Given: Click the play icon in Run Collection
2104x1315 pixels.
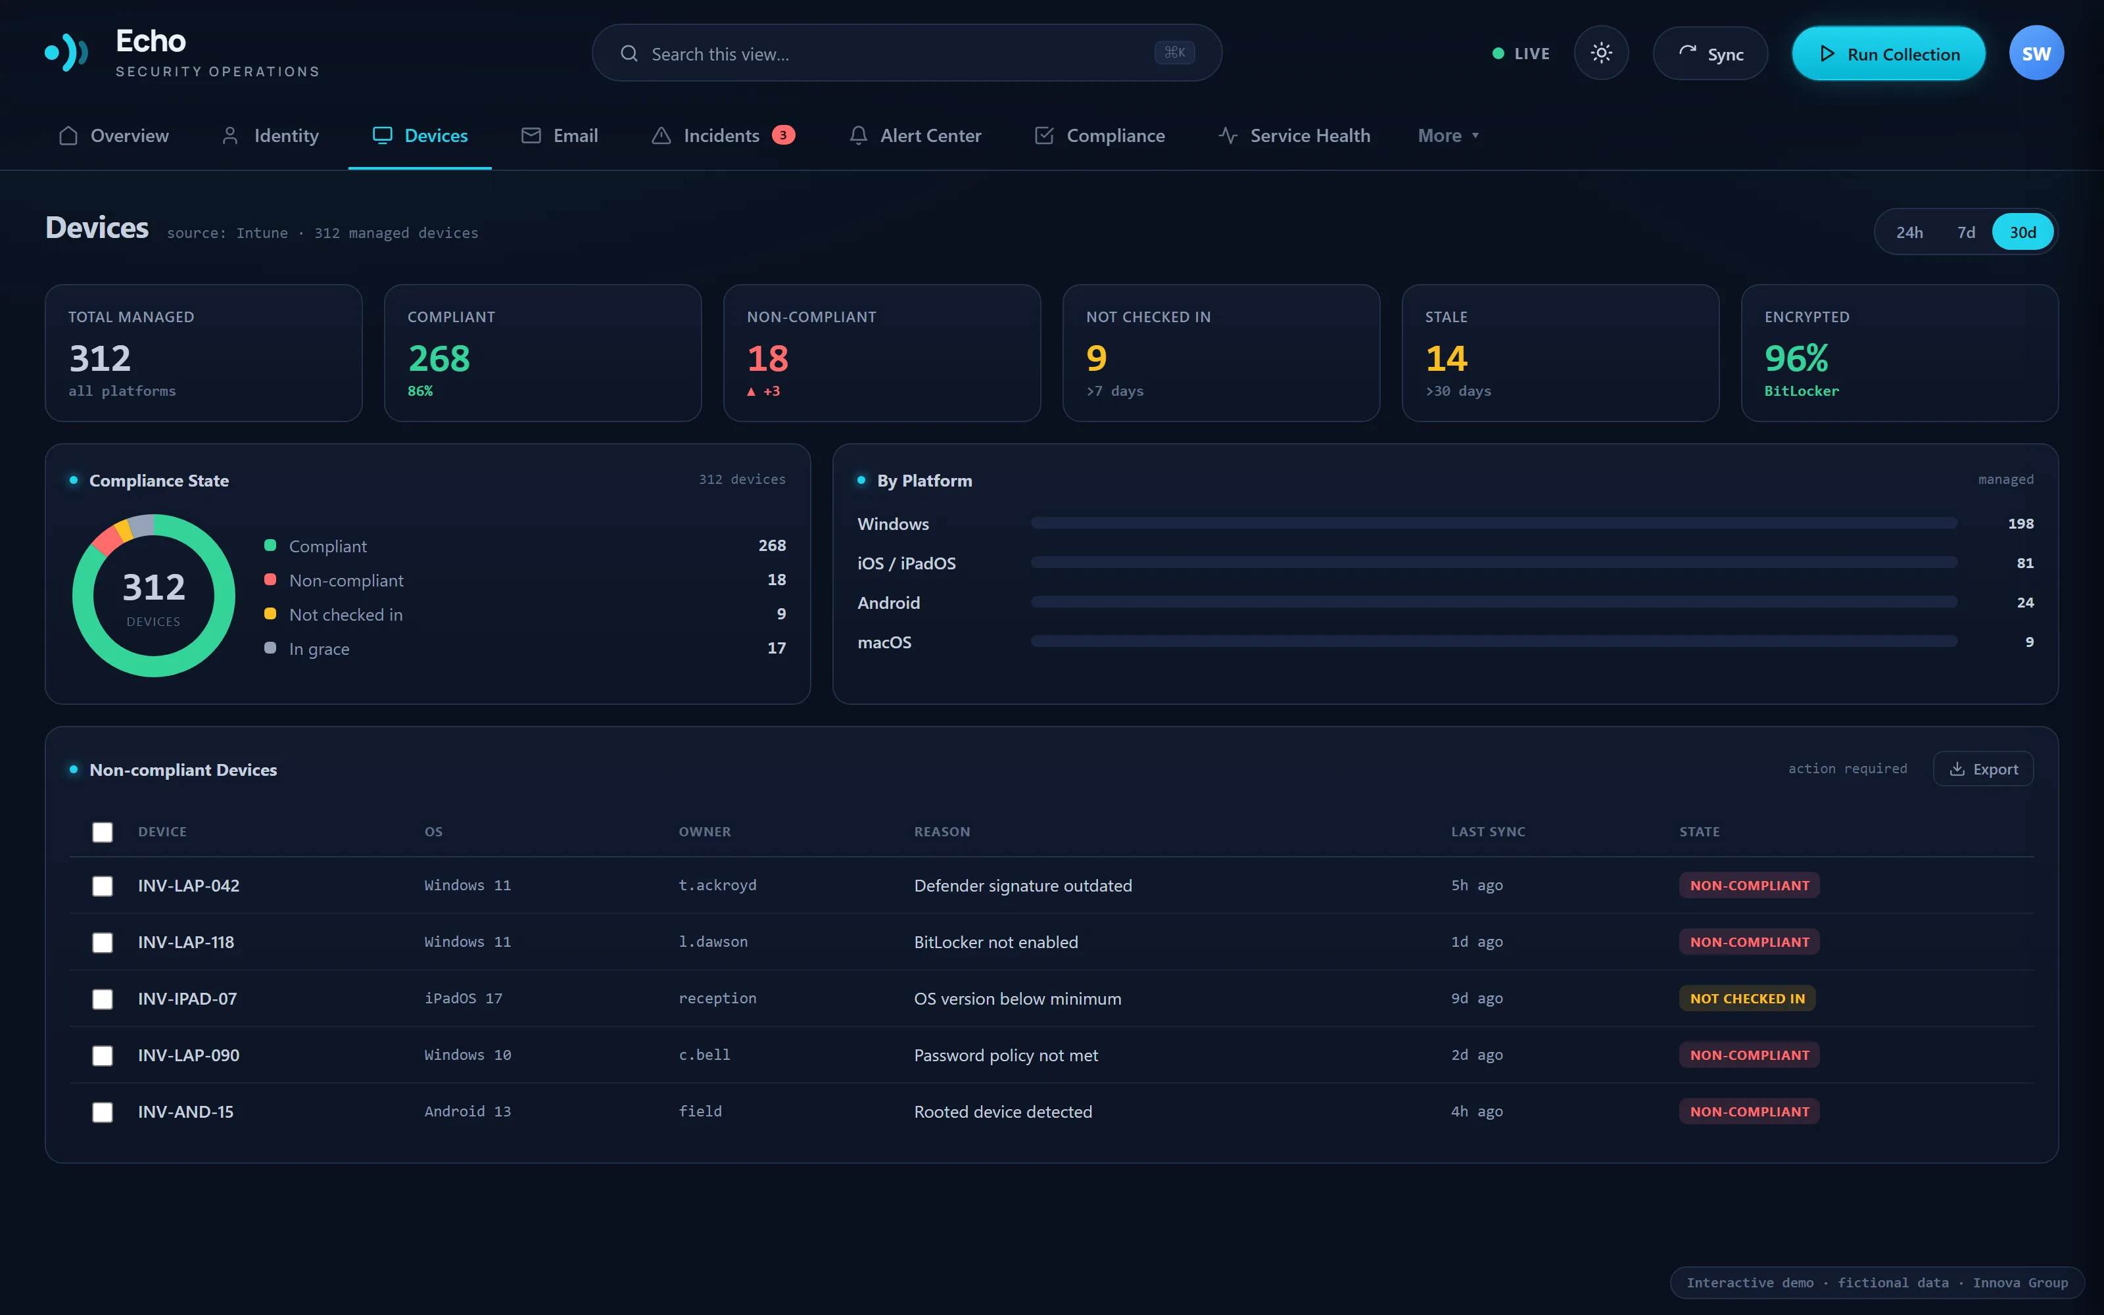Looking at the screenshot, I should click(1827, 54).
